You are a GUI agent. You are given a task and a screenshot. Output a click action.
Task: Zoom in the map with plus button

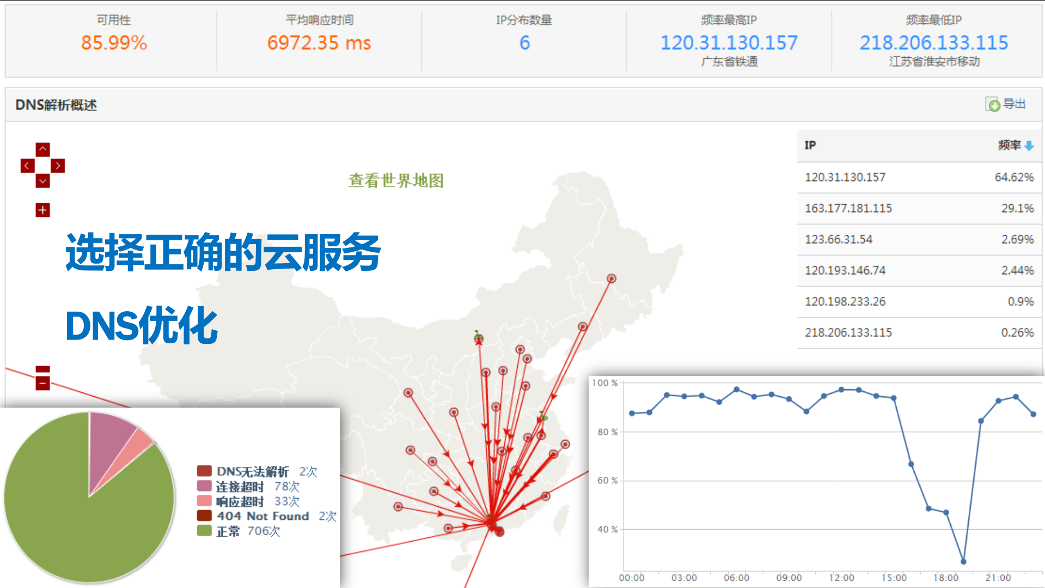(x=42, y=210)
